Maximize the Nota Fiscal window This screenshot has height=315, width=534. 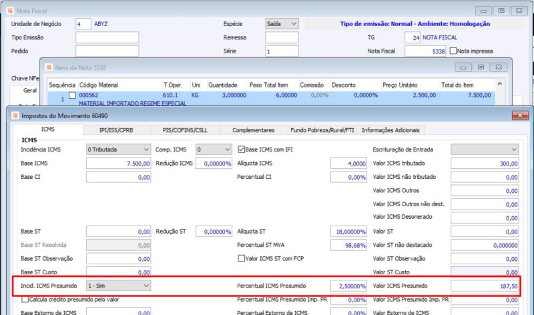[501, 11]
